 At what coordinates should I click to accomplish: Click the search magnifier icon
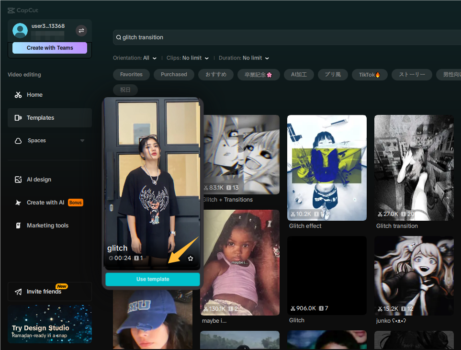click(119, 37)
